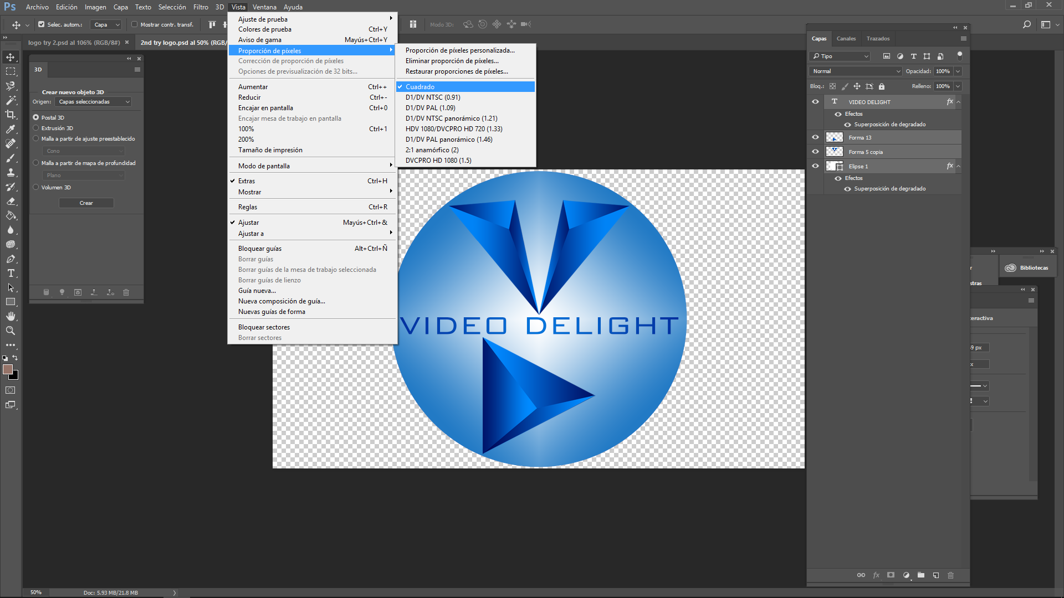Open the Tipo layer filter dropdown
This screenshot has width=1064, height=598.
click(x=840, y=56)
